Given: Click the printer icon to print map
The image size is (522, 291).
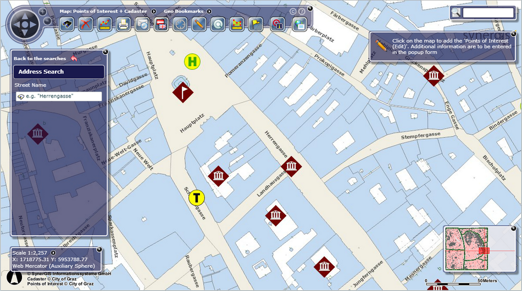Looking at the screenshot, I should [124, 25].
